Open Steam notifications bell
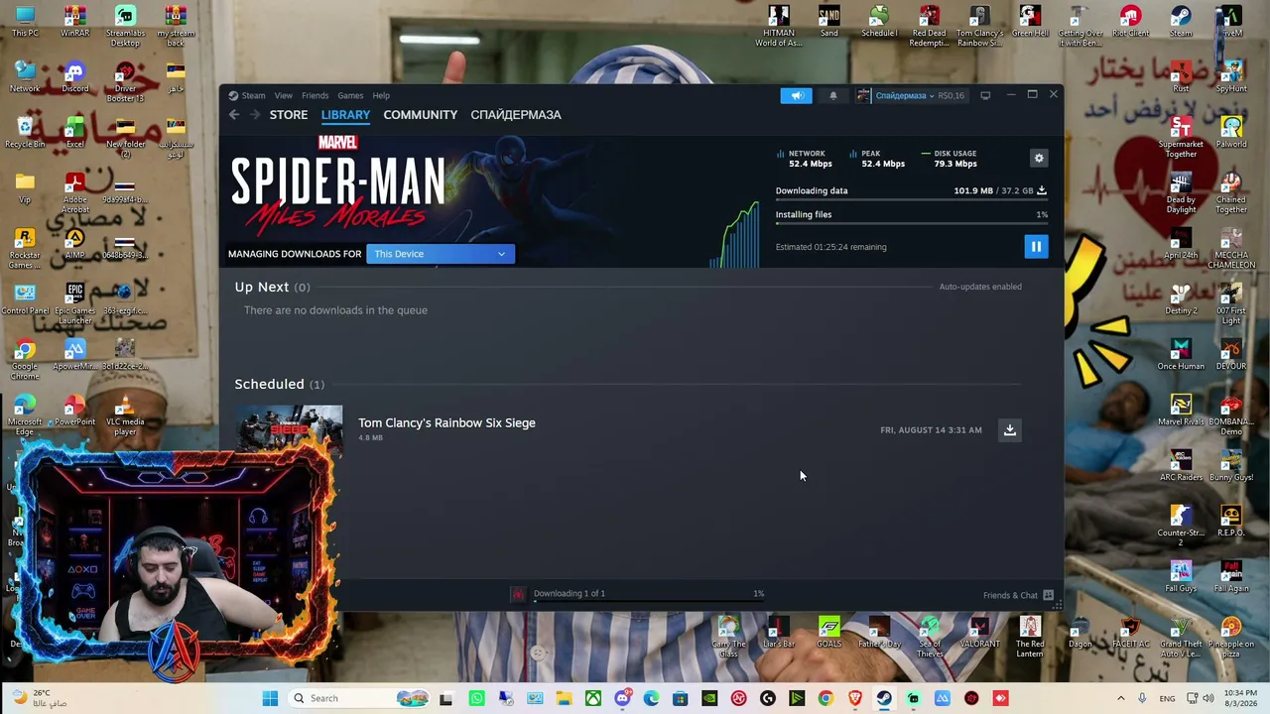This screenshot has width=1270, height=714. click(833, 95)
